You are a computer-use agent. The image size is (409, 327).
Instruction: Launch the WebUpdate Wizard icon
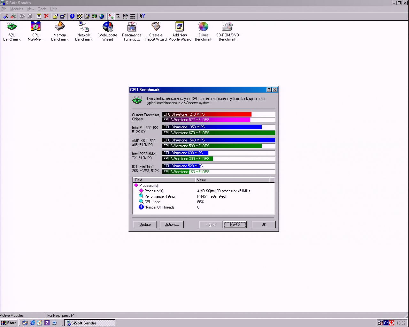[x=108, y=31]
